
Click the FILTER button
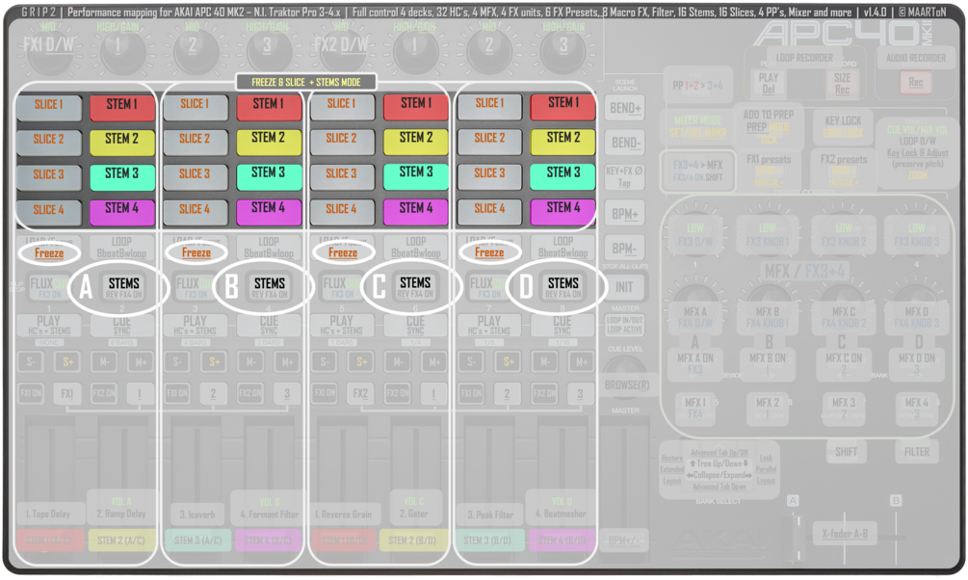point(917,452)
